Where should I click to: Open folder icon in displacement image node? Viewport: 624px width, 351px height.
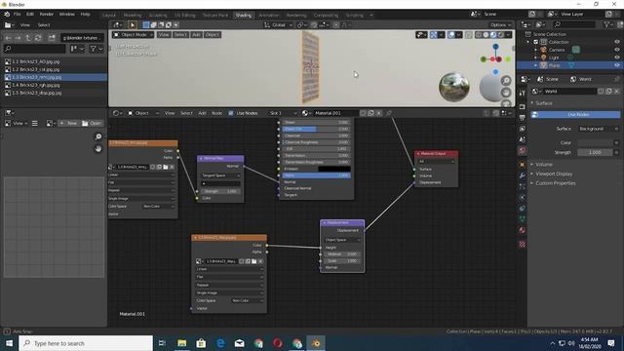(253, 261)
